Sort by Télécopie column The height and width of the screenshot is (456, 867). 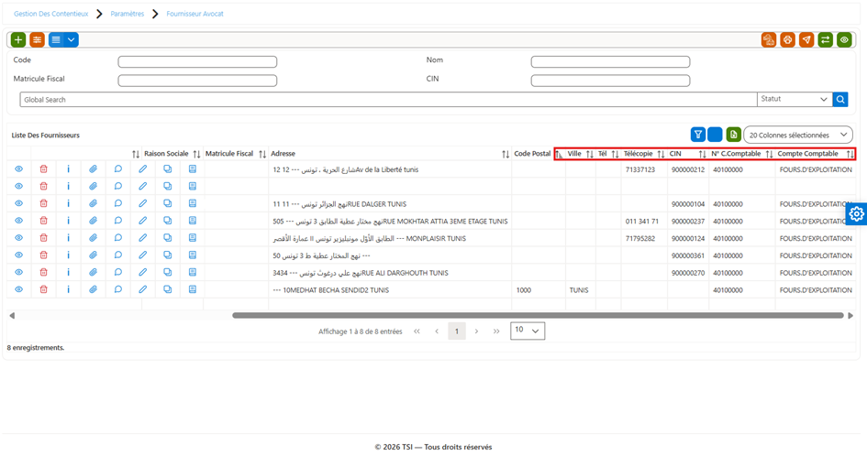coord(661,154)
